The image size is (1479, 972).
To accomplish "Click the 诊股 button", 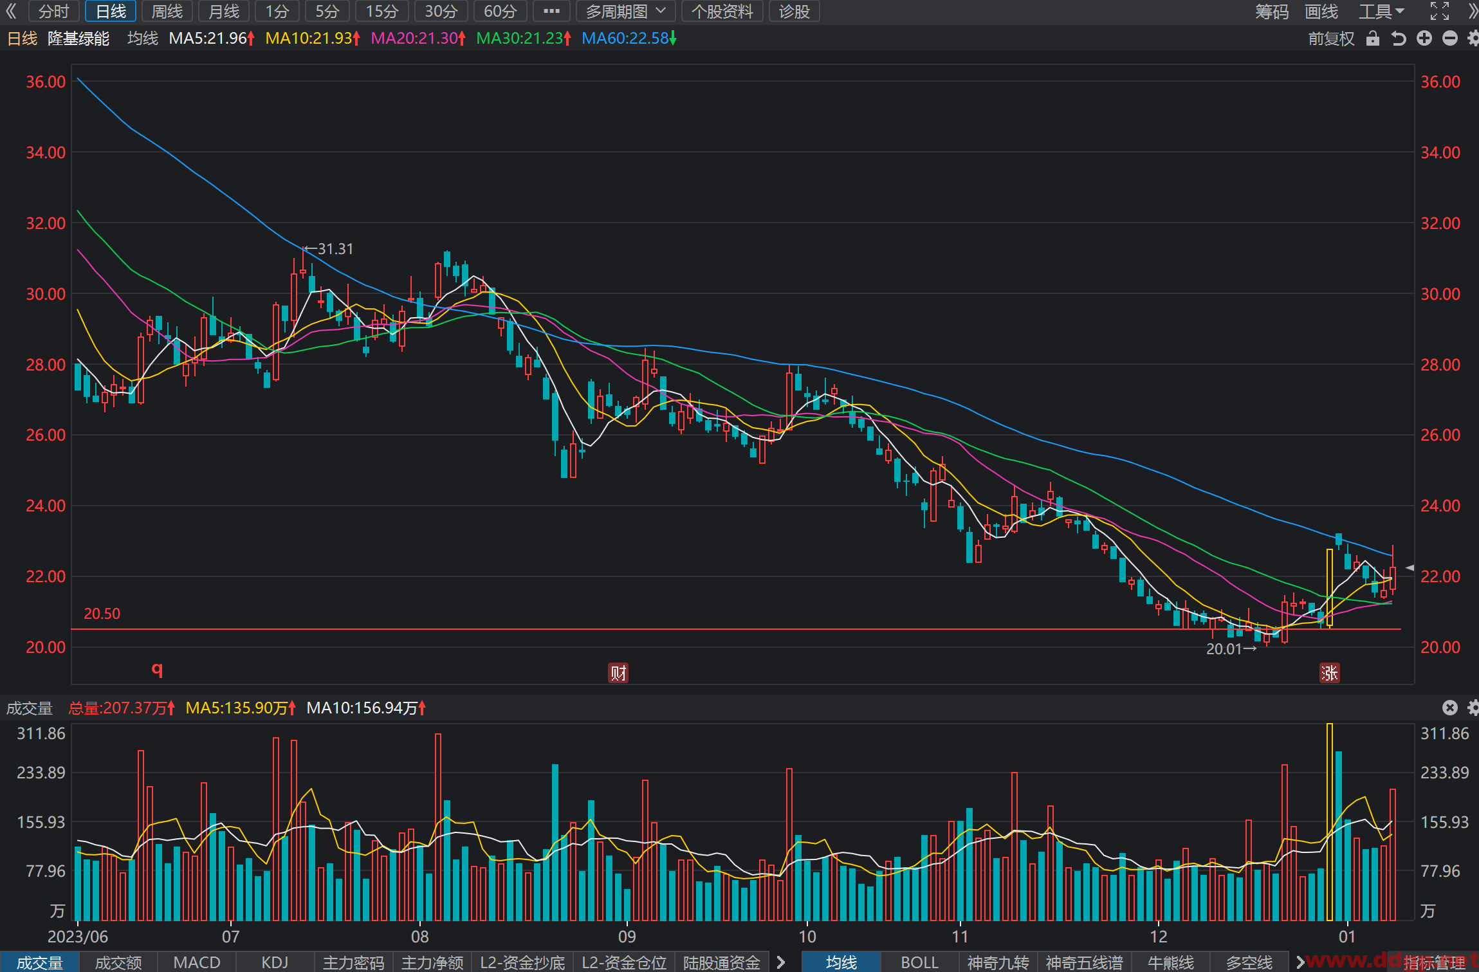I will (x=794, y=11).
